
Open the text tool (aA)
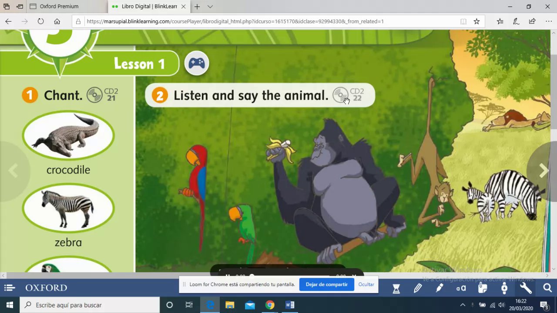tap(461, 288)
